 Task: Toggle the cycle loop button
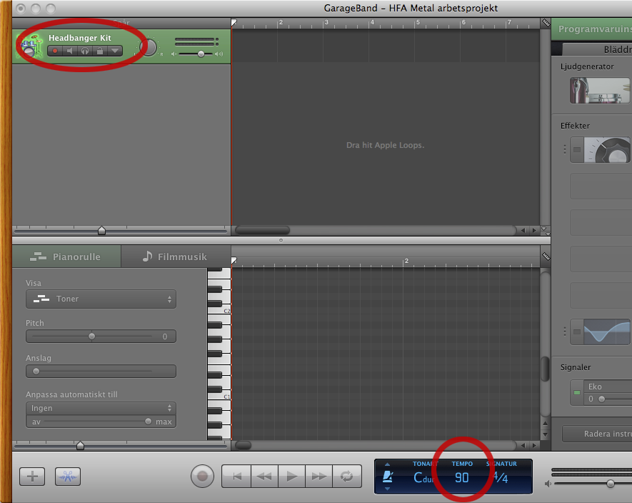click(x=346, y=477)
